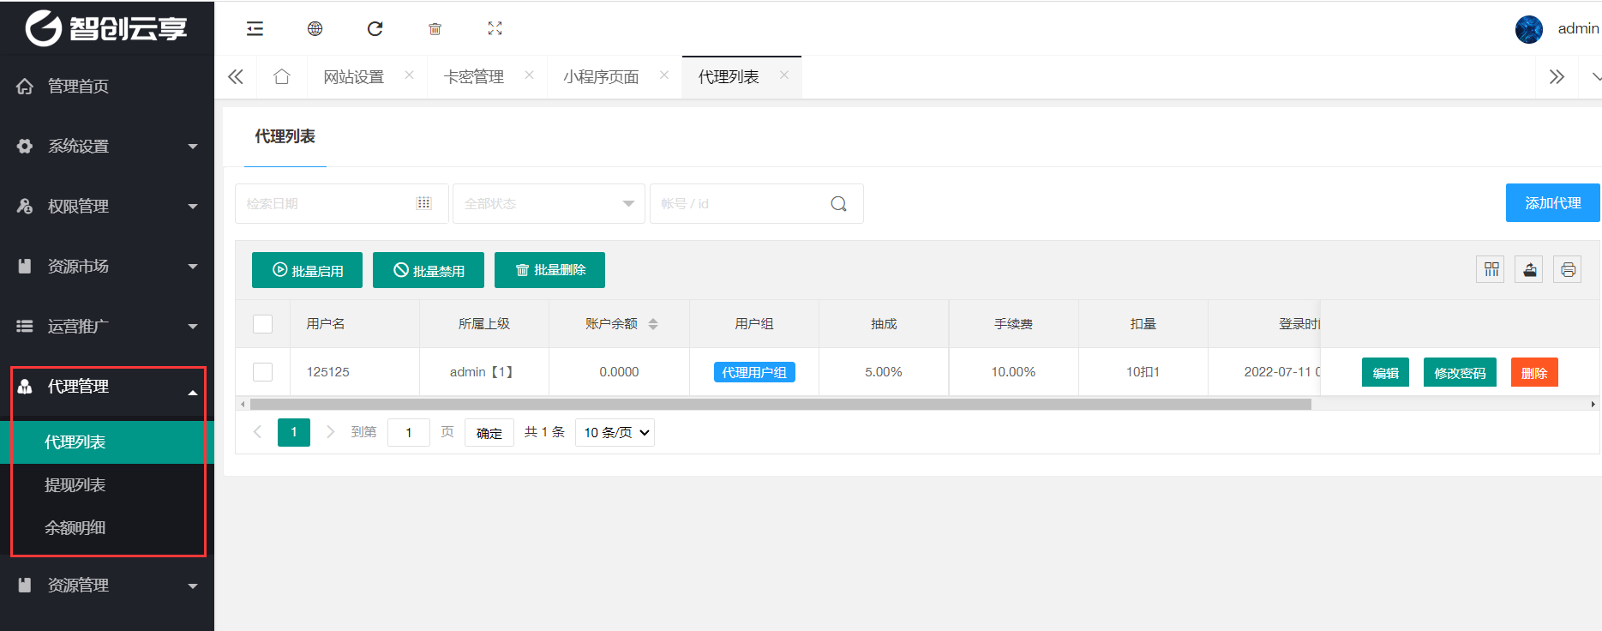Screen dimensions: 1602x631
Task: Open the column filter grid icon
Action: 1491,269
